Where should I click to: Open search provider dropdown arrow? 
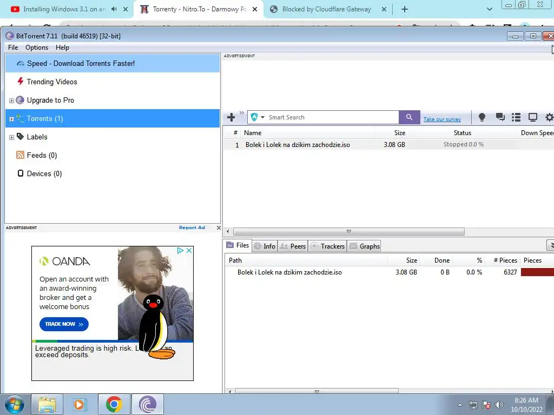(262, 117)
